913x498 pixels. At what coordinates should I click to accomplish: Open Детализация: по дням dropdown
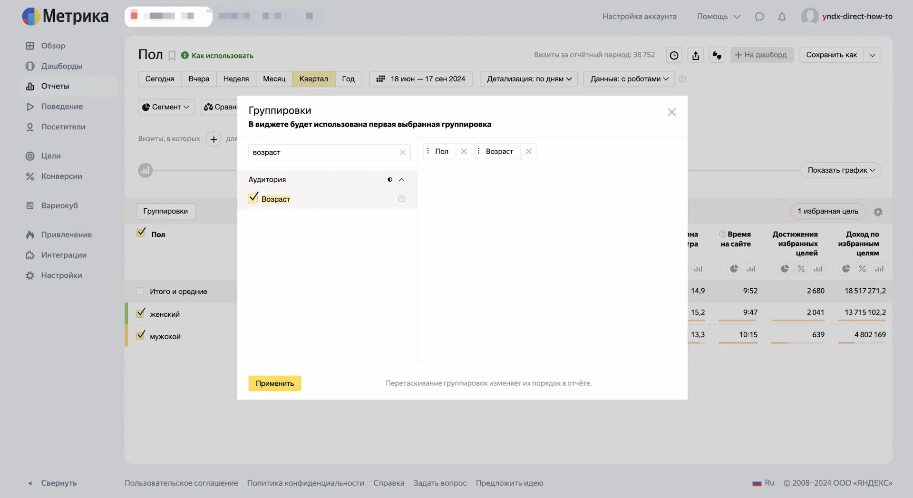pyautogui.click(x=529, y=79)
